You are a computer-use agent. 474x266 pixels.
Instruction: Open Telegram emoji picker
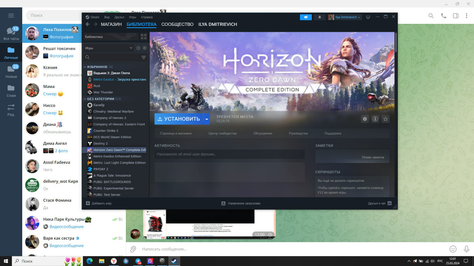click(453, 249)
